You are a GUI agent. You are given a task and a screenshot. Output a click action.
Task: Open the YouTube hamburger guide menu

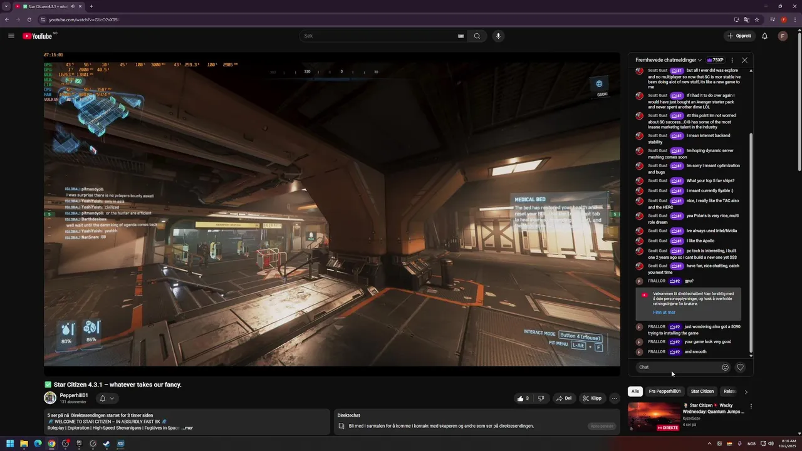coord(11,36)
